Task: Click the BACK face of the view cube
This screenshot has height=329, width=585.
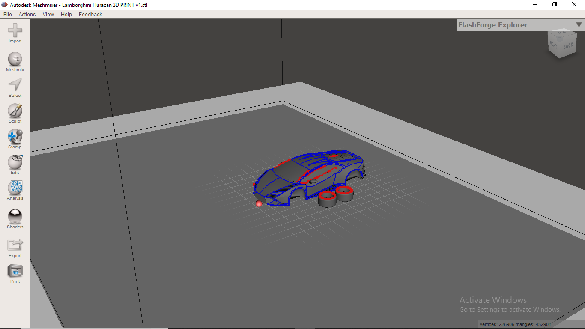Action: (x=568, y=45)
